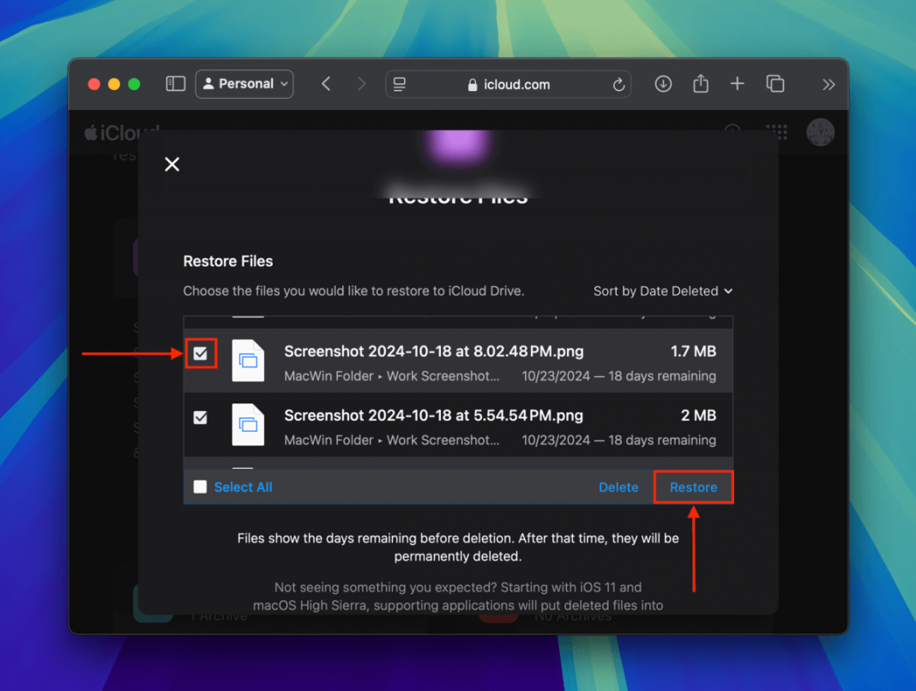Enable the Select All checkbox
Screen dimensions: 916x691
(200, 487)
